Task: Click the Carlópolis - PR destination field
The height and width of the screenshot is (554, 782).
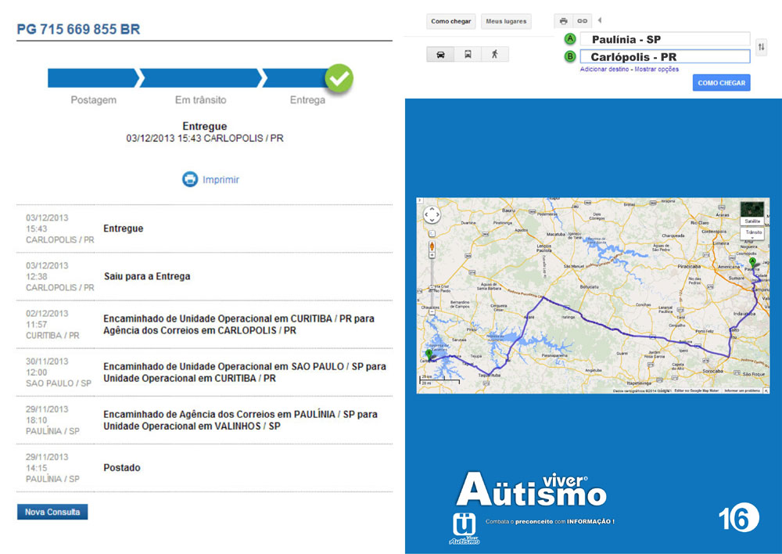Action: click(663, 57)
